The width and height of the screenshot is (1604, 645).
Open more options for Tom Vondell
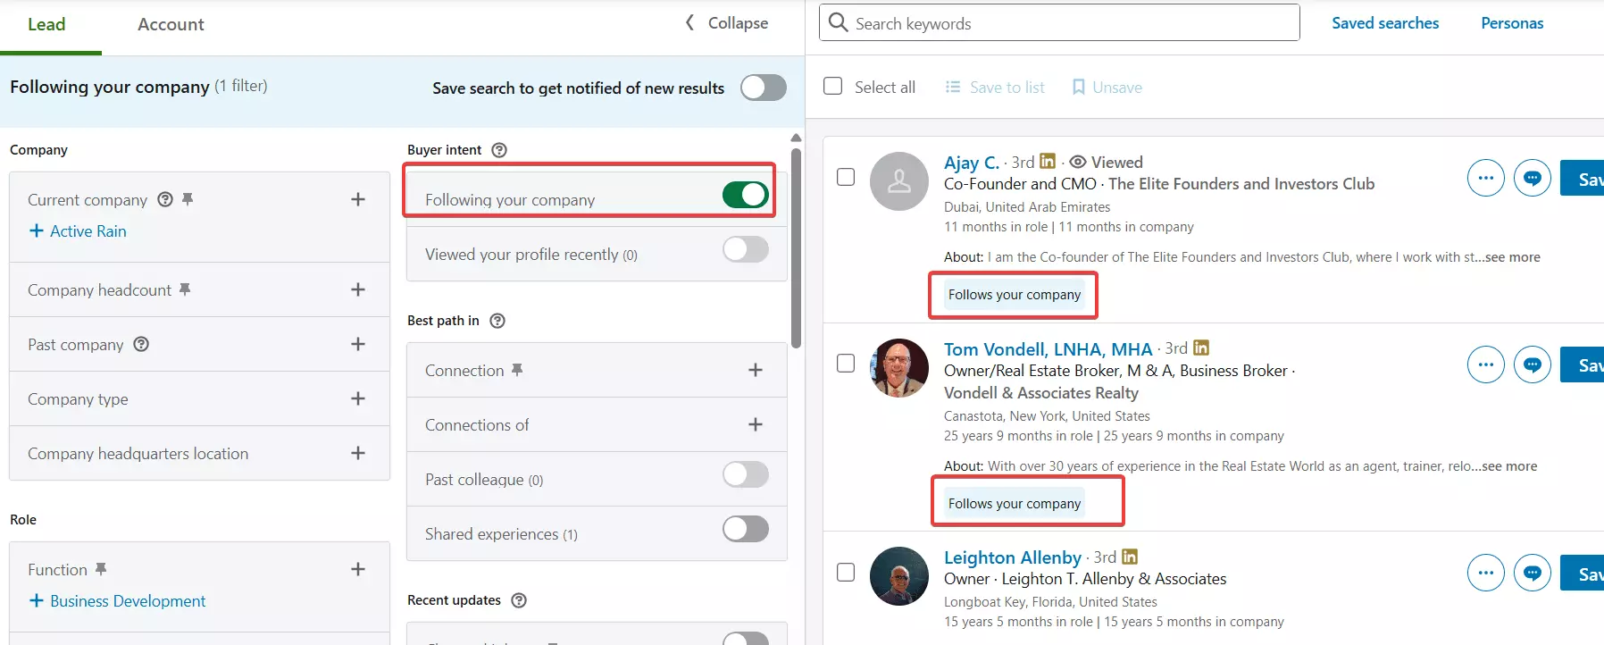(x=1486, y=364)
